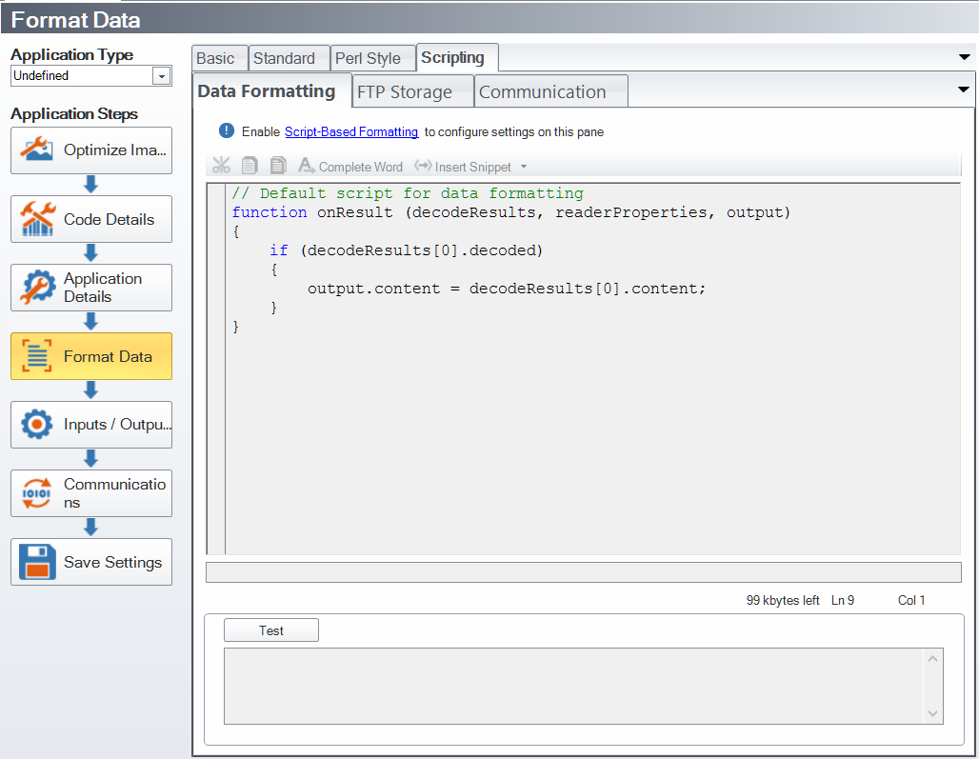
Task: Click the Paste icon in script toolbar
Action: pyautogui.click(x=277, y=166)
